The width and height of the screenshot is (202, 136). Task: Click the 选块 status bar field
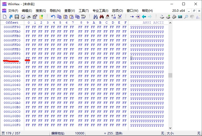point(140,133)
